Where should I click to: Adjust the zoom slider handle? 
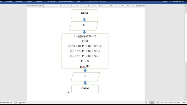coord(170,102)
